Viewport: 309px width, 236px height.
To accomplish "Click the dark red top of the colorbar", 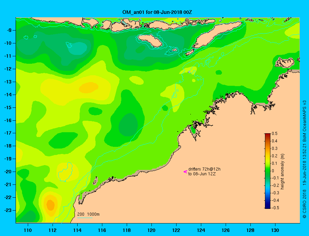I will [x=268, y=135].
